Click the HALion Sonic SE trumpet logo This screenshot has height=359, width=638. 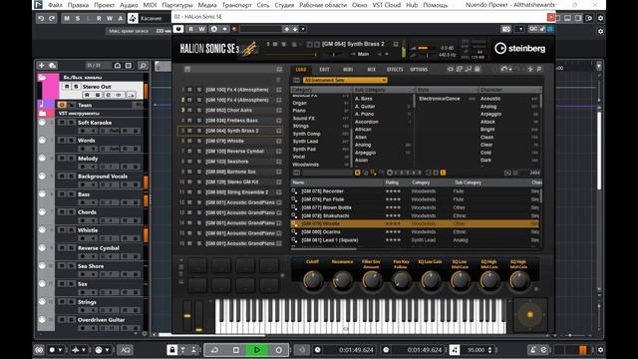click(x=249, y=49)
